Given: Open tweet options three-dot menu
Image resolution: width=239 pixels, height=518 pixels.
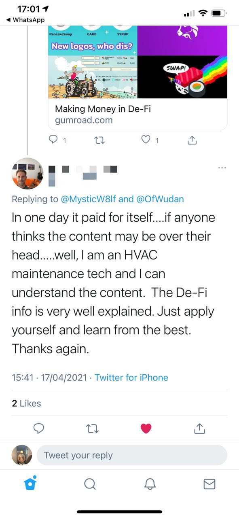Looking at the screenshot, I should click(x=222, y=168).
